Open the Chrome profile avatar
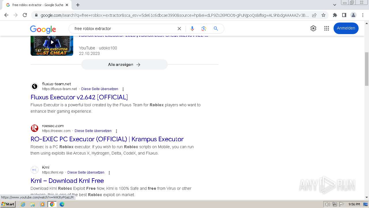369x208 pixels. point(353,15)
